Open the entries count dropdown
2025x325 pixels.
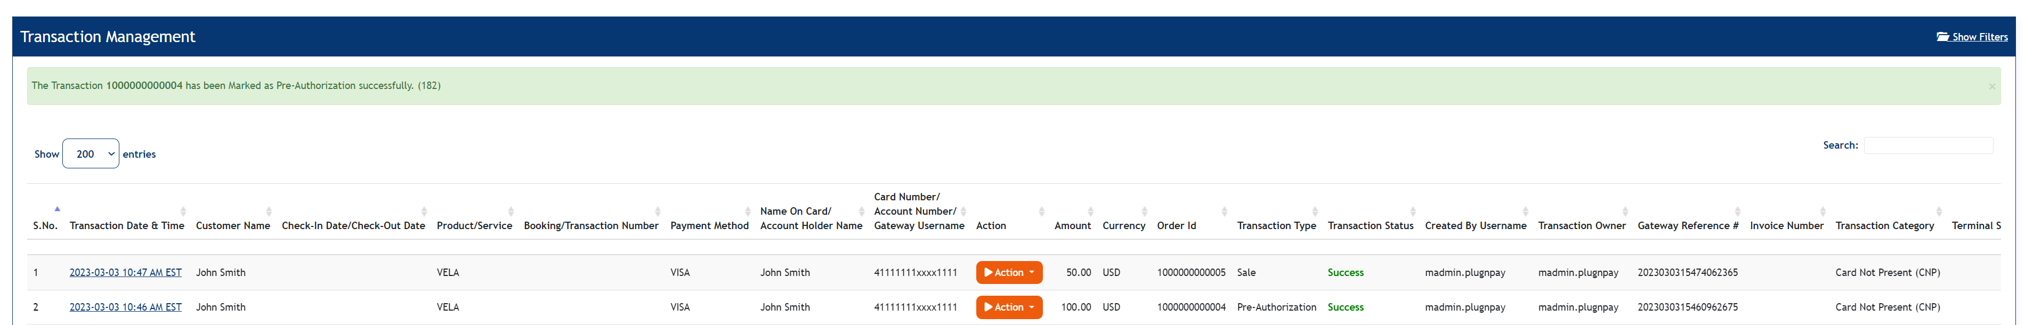coord(91,154)
